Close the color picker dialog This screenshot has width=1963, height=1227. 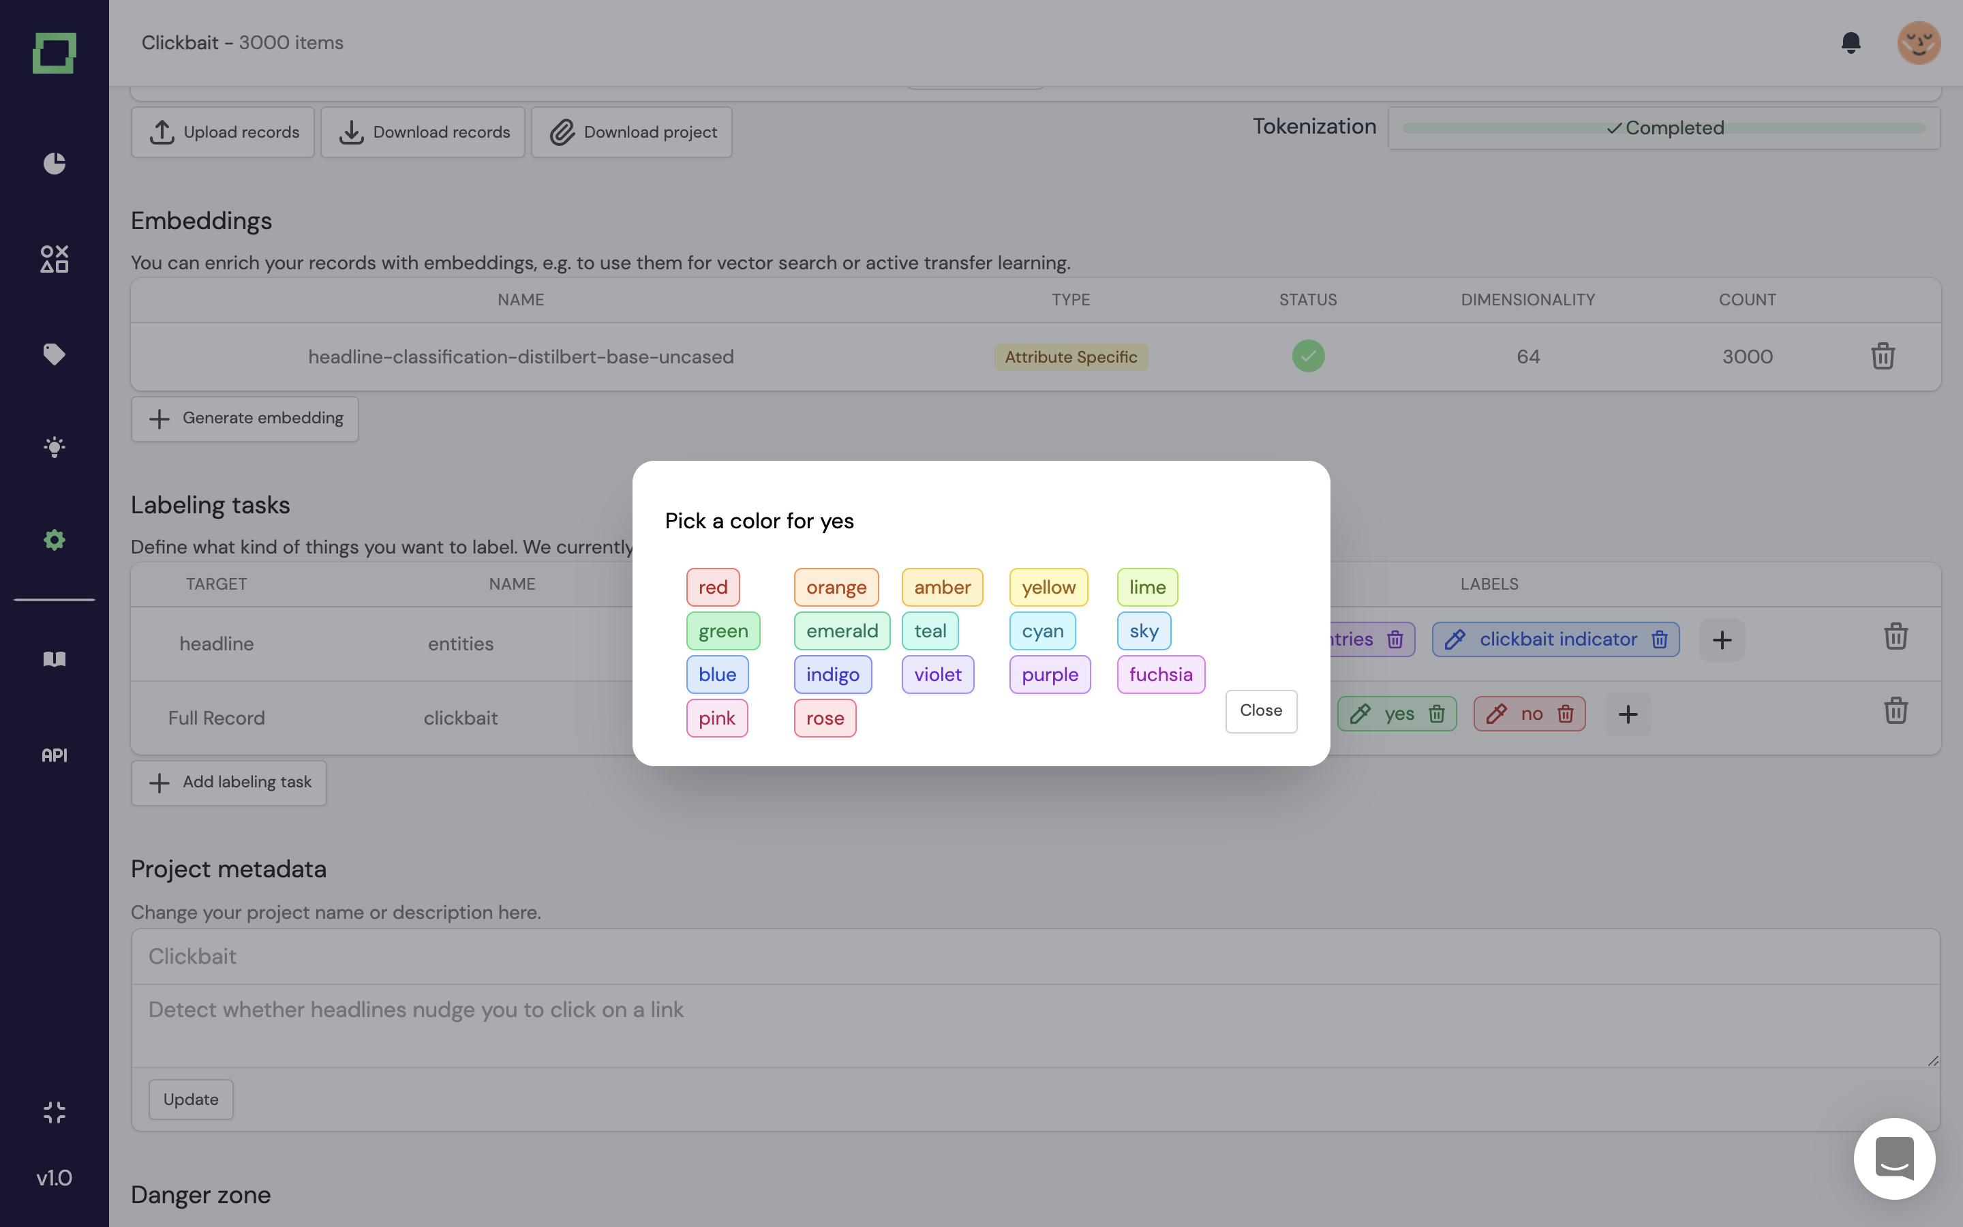pos(1260,711)
